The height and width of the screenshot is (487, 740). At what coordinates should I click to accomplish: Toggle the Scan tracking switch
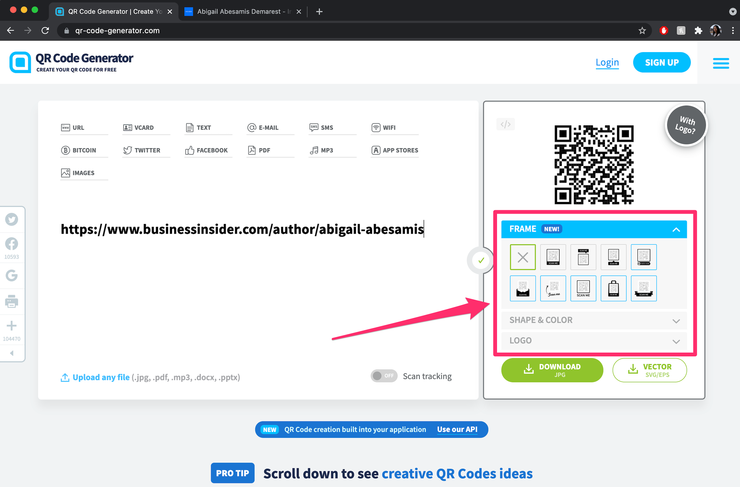384,376
